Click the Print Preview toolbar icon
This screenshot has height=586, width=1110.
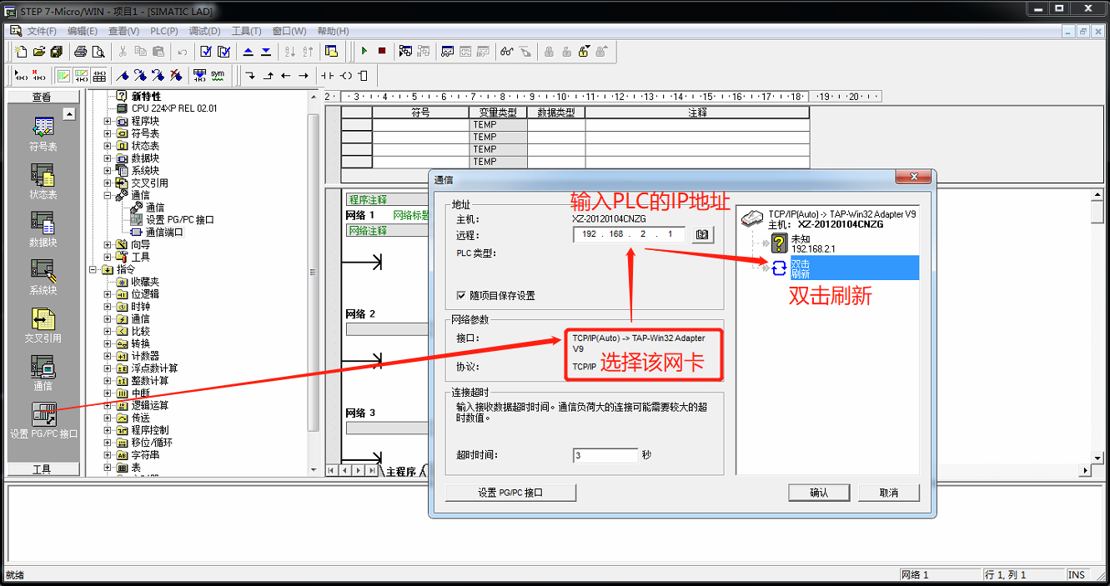click(98, 52)
